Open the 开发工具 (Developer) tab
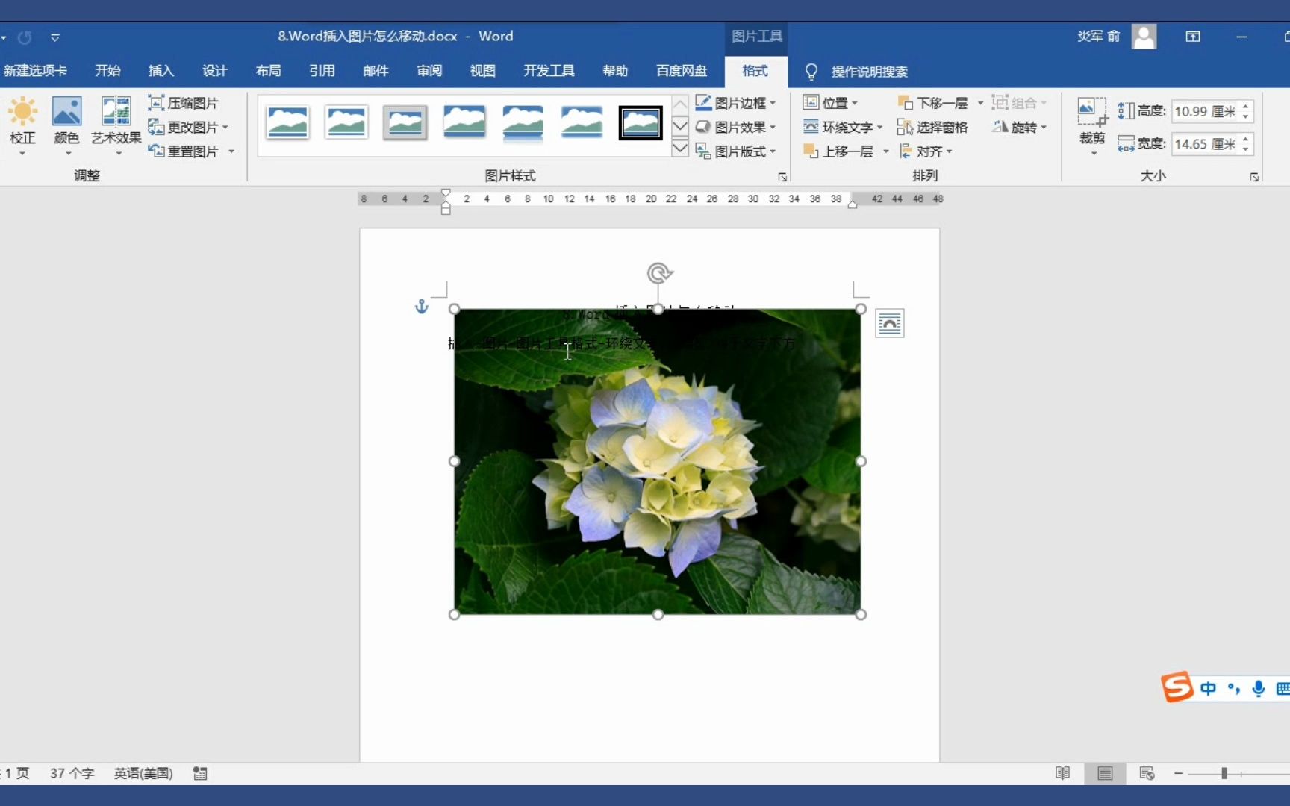The width and height of the screenshot is (1290, 806). pyautogui.click(x=549, y=70)
